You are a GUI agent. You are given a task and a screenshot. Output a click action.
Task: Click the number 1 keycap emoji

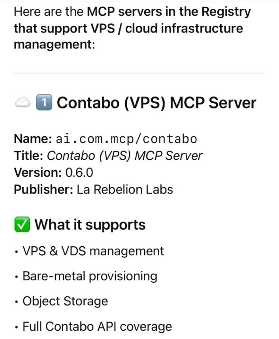pyautogui.click(x=43, y=103)
